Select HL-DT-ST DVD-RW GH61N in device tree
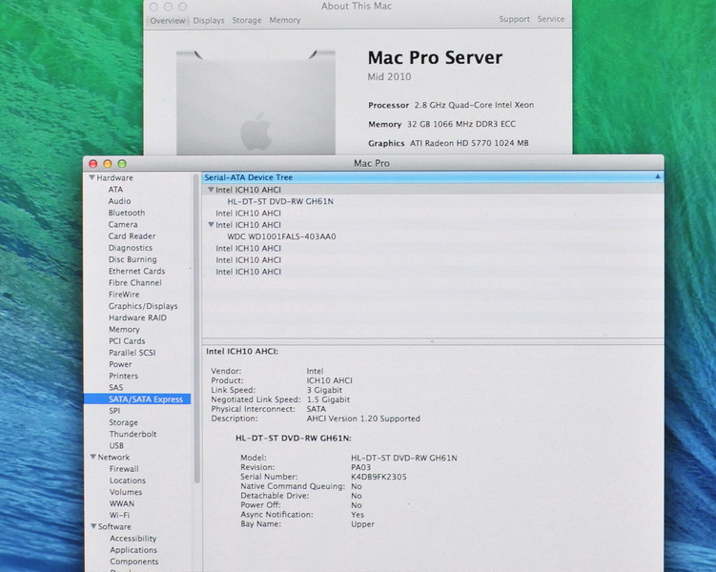The width and height of the screenshot is (716, 572). pos(280,201)
